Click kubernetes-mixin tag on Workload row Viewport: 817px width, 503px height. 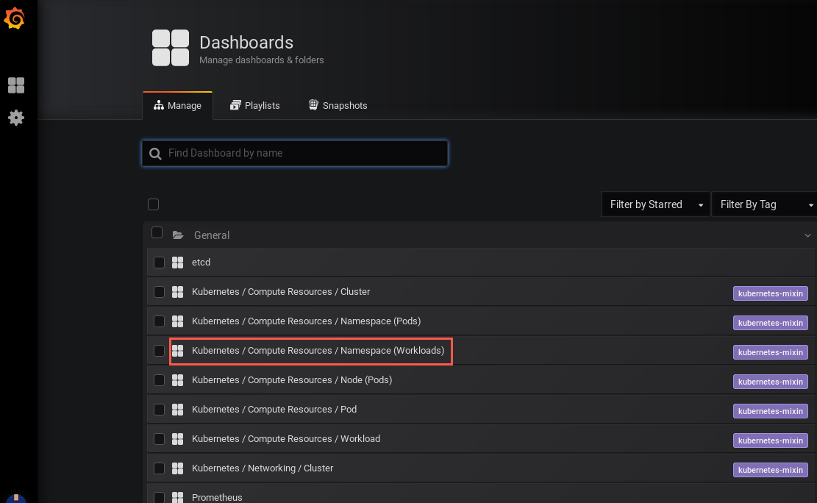771,440
